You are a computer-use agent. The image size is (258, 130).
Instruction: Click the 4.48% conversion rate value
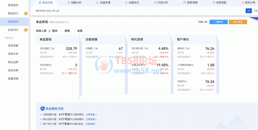tap(163, 48)
